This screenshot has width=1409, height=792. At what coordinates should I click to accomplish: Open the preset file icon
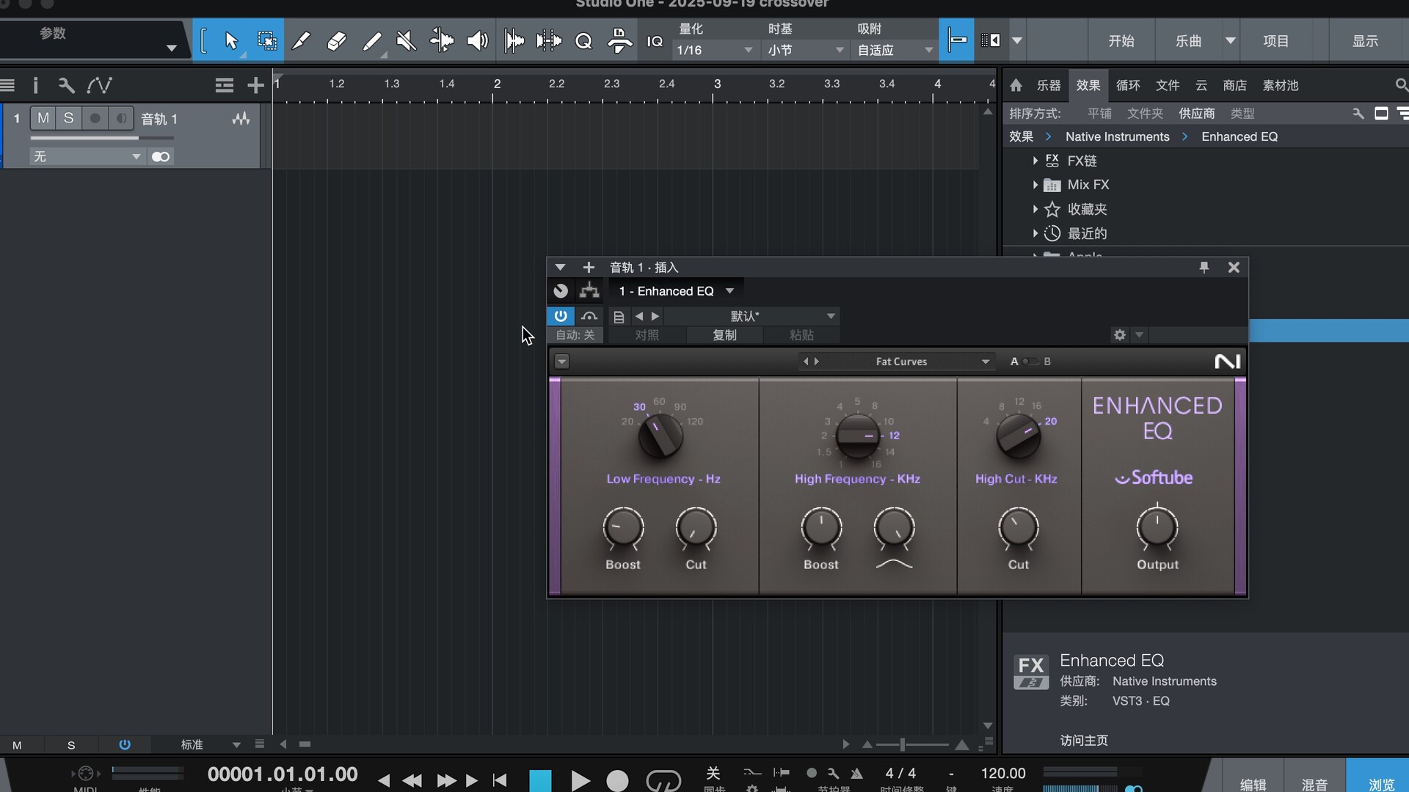click(x=619, y=317)
